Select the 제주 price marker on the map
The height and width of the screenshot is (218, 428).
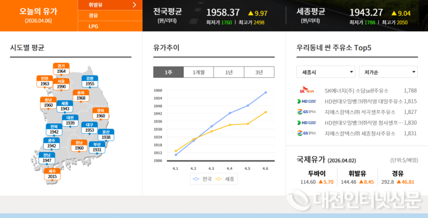pos(52,174)
